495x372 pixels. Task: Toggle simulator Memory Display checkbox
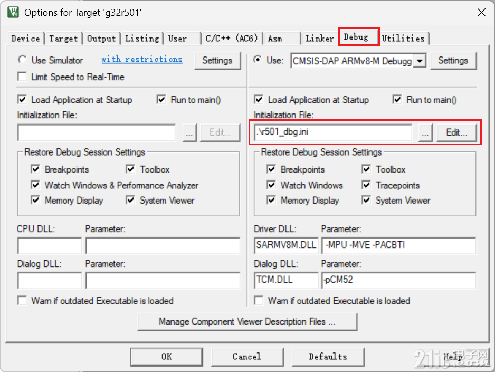[x=35, y=200]
